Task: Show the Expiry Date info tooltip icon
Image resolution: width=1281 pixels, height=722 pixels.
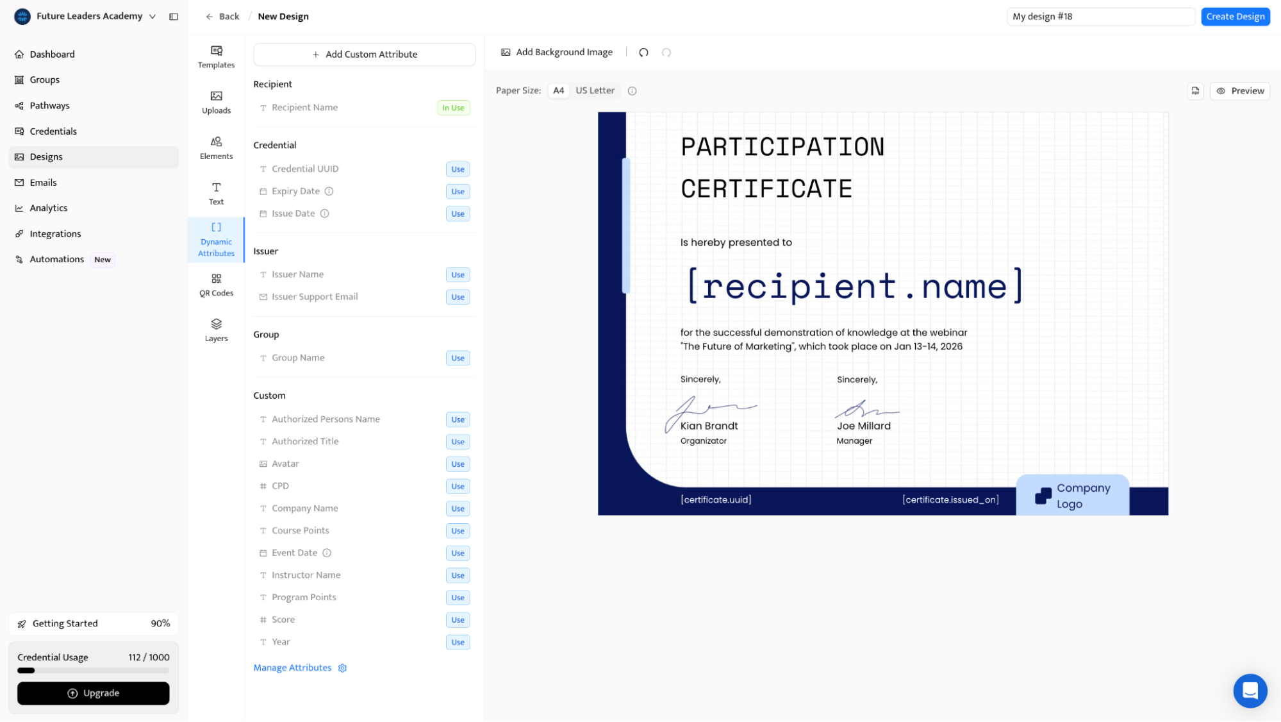Action: click(x=329, y=191)
